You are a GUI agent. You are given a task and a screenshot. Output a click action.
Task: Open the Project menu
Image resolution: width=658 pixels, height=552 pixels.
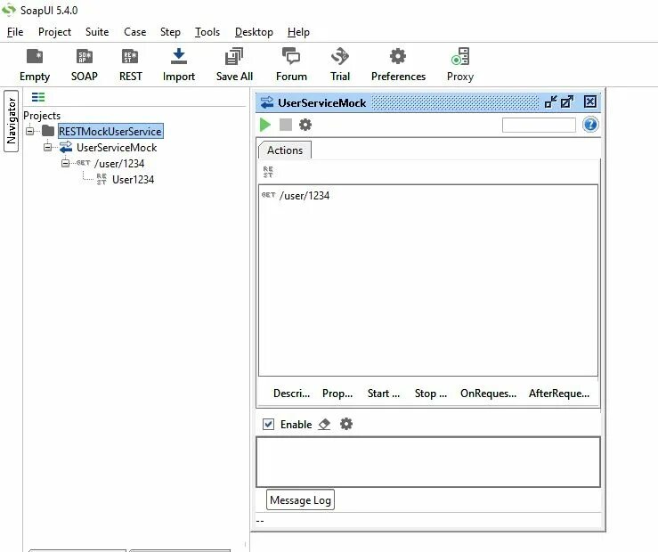click(54, 32)
